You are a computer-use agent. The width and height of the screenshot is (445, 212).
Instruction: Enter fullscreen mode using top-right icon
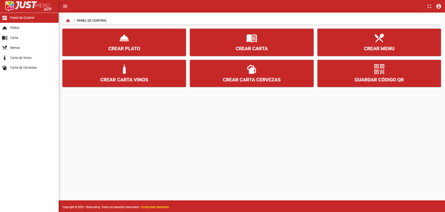pyautogui.click(x=429, y=7)
